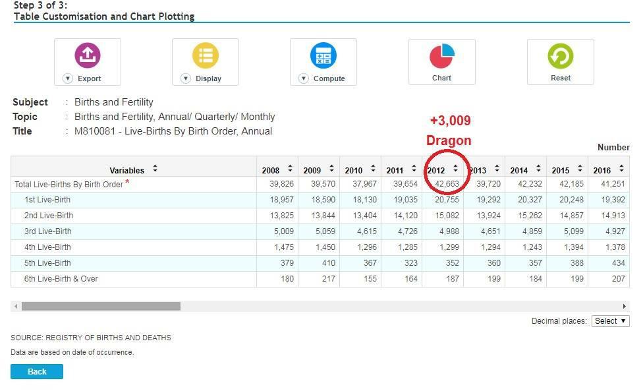The width and height of the screenshot is (643, 391).
Task: Sort the 2008 column
Action: pos(290,168)
